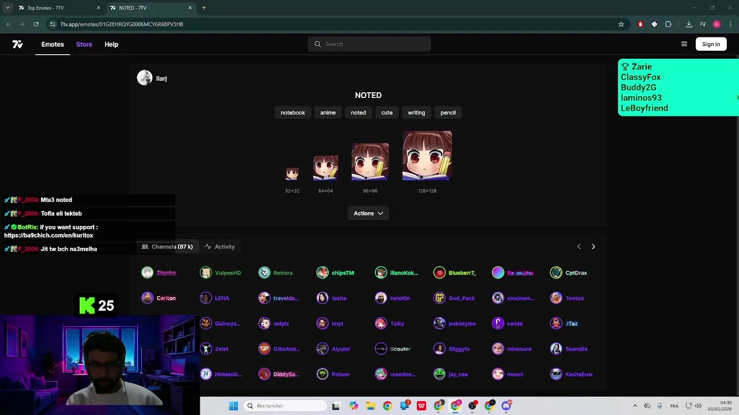
Task: Select the notebook tag
Action: pyautogui.click(x=293, y=112)
